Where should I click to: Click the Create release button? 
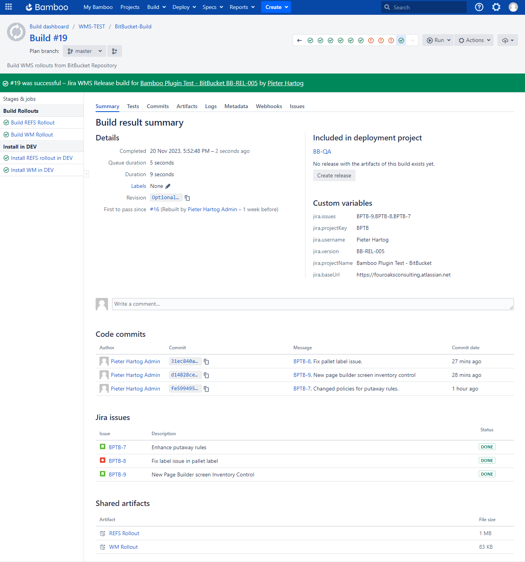coord(334,175)
